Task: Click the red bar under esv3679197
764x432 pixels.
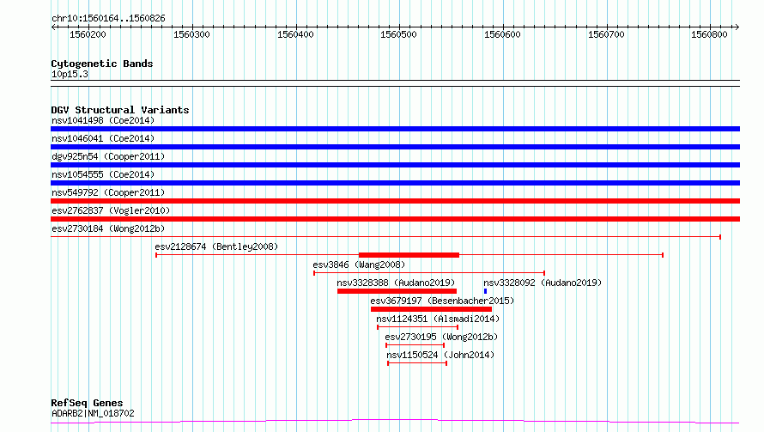Action: point(431,309)
